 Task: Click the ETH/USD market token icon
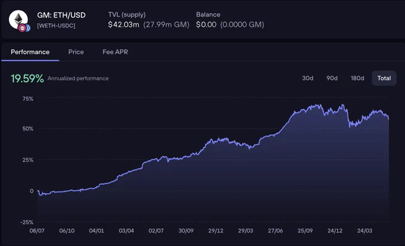pyautogui.click(x=19, y=21)
